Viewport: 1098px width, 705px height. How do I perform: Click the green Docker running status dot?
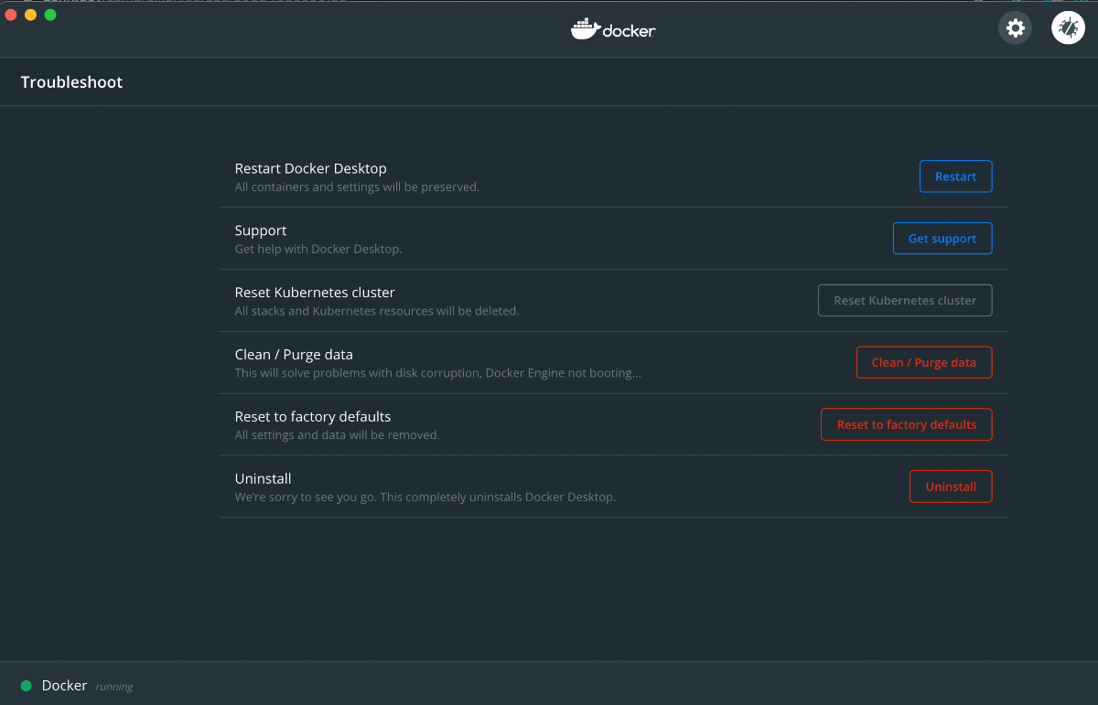27,686
